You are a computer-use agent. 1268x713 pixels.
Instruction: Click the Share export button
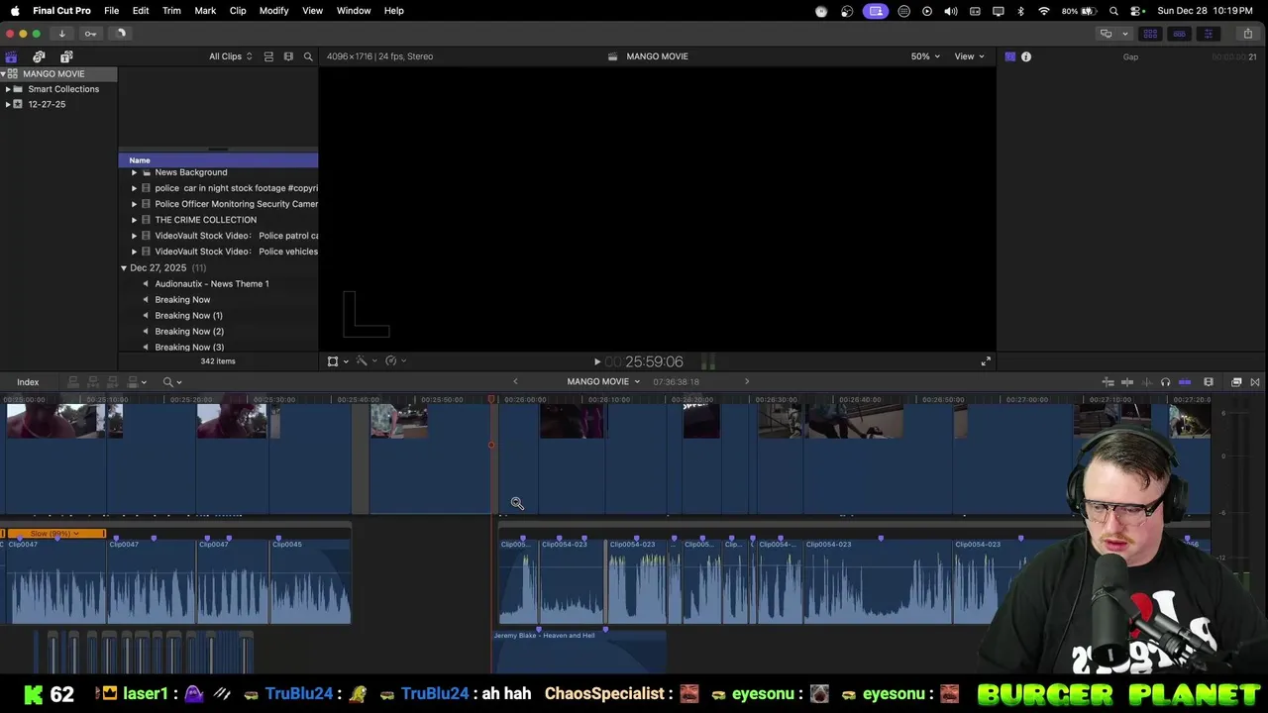pos(1248,34)
